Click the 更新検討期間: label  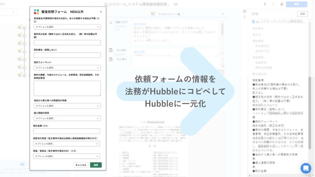click(x=264, y=68)
